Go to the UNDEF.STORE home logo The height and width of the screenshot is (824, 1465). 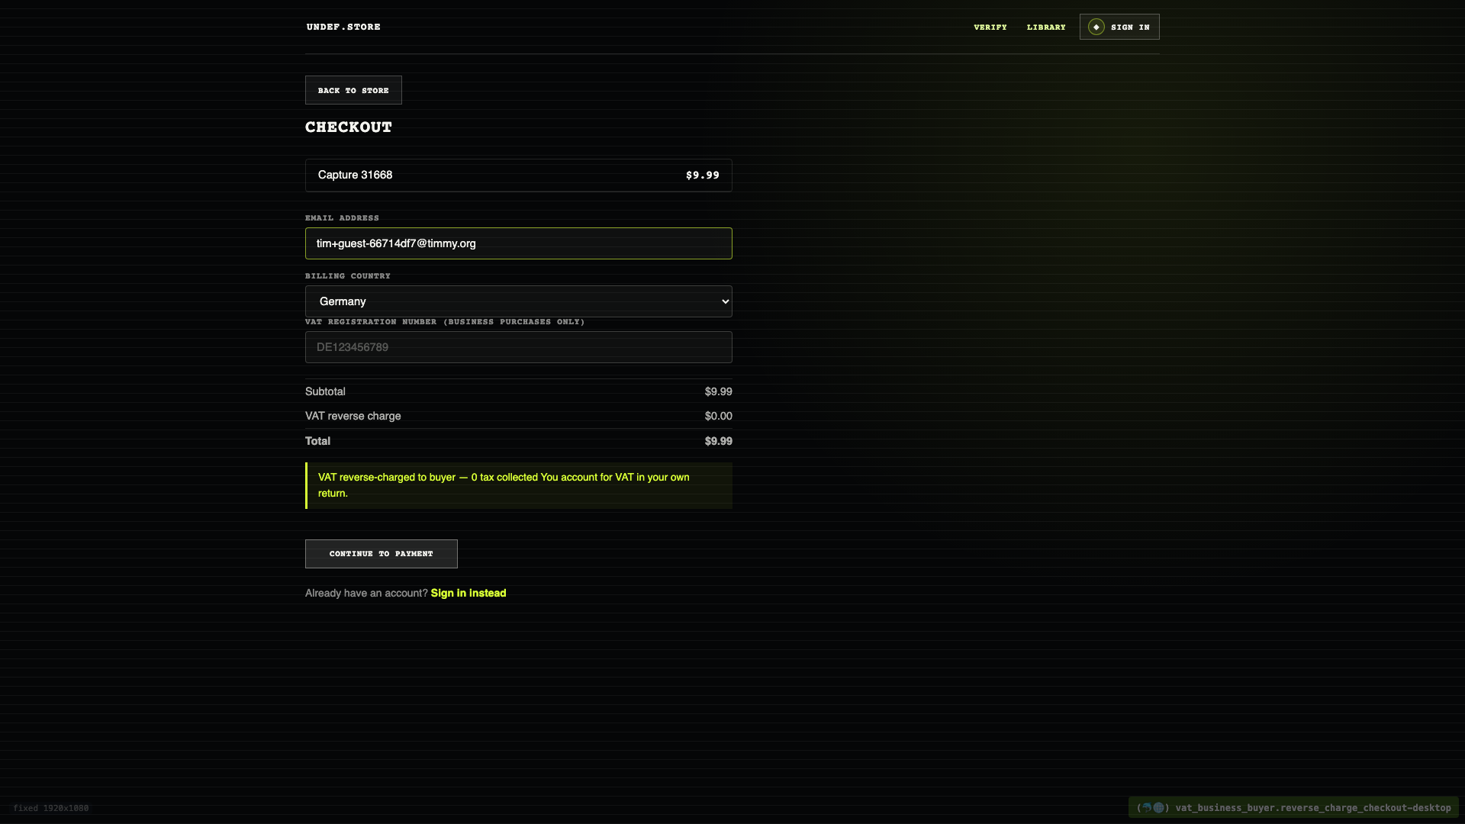point(343,27)
